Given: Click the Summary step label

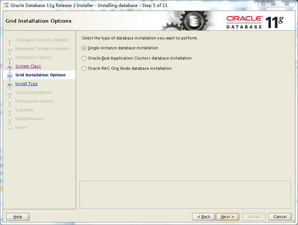Looking at the screenshot, I should [x=24, y=110].
